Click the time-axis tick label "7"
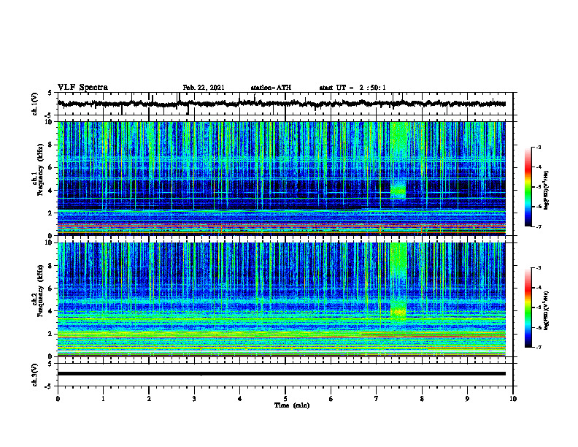Screen dimensions: 578x447 (377, 399)
